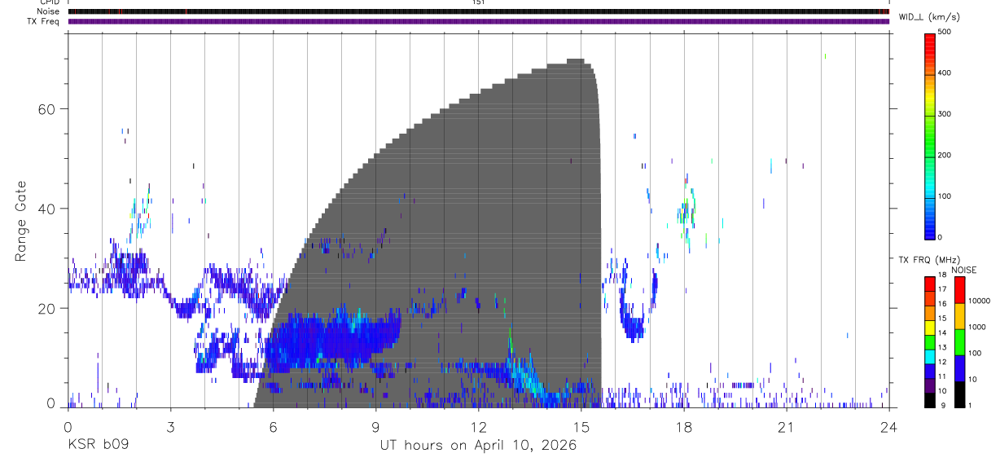The width and height of the screenshot is (1000, 462).
Task: Click the 6 tick label on UT hours axis
Action: [x=274, y=426]
